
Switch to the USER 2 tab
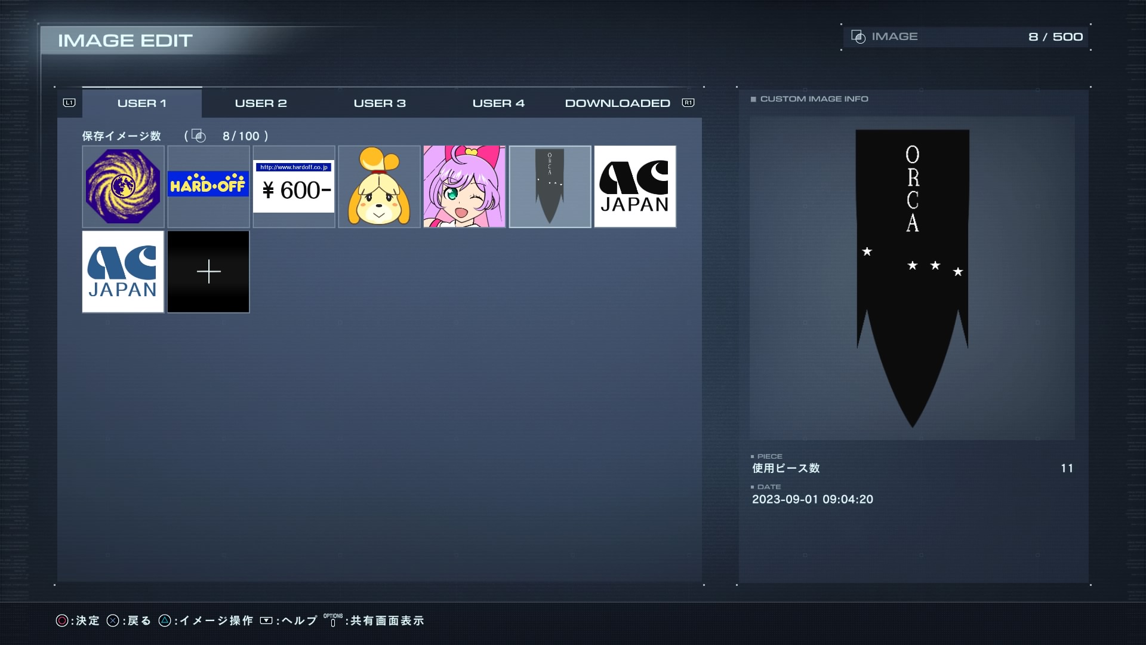click(x=261, y=103)
